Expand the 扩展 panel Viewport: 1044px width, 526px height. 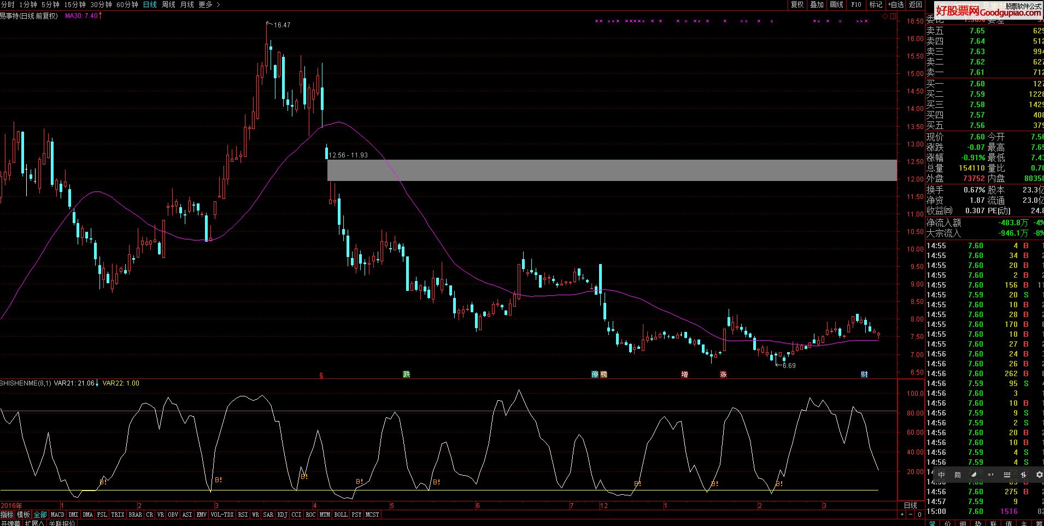point(34,523)
